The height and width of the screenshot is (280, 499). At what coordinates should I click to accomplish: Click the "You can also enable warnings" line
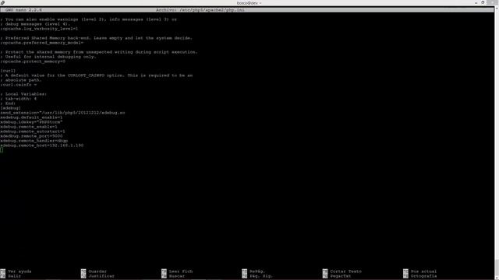pyautogui.click(x=88, y=19)
